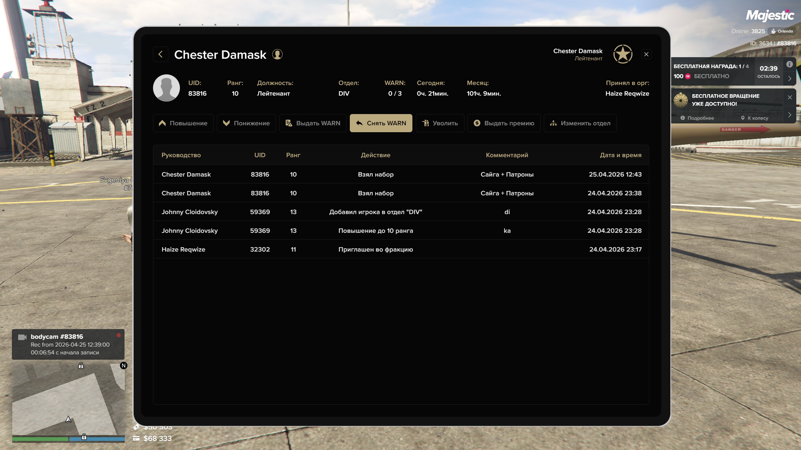The height and width of the screenshot is (450, 801).
Task: Click the Повышение promote button
Action: pyautogui.click(x=183, y=123)
